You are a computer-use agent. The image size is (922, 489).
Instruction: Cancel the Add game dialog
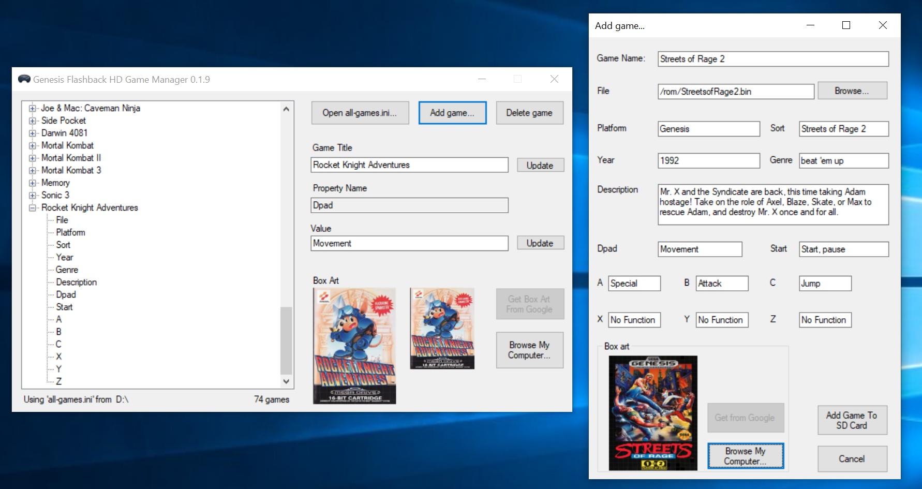coord(852,459)
